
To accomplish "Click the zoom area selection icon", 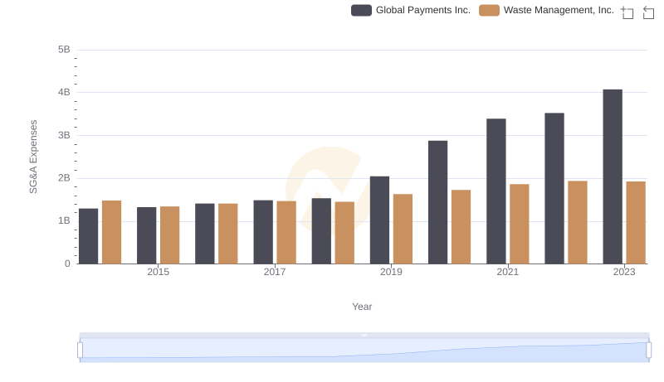I will click(x=627, y=12).
